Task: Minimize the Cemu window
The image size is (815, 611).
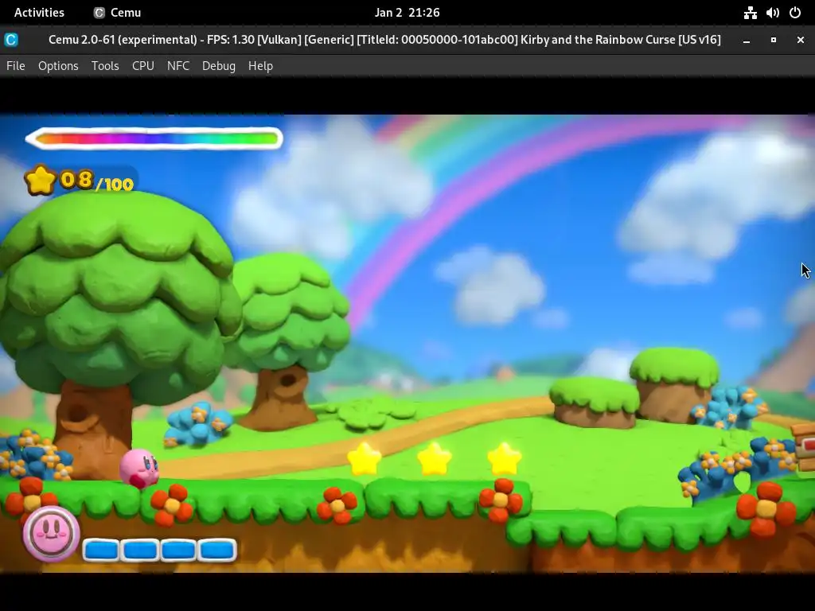Action: click(x=747, y=40)
